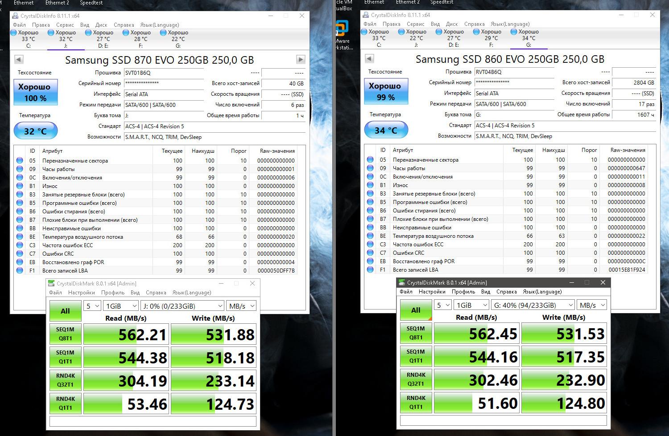This screenshot has width=669, height=436.
Task: Click the CrystalDiskInfo app icon in left title bar
Action: [x=16, y=16]
